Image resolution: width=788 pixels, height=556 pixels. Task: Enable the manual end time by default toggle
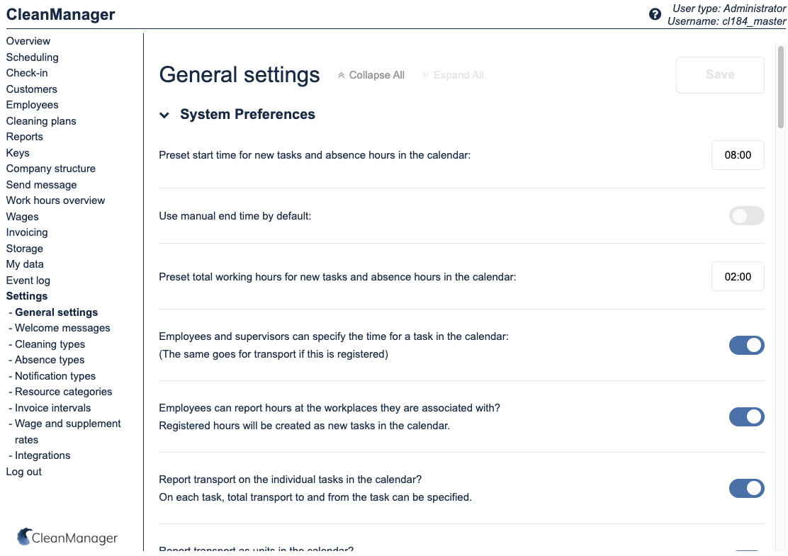coord(746,216)
